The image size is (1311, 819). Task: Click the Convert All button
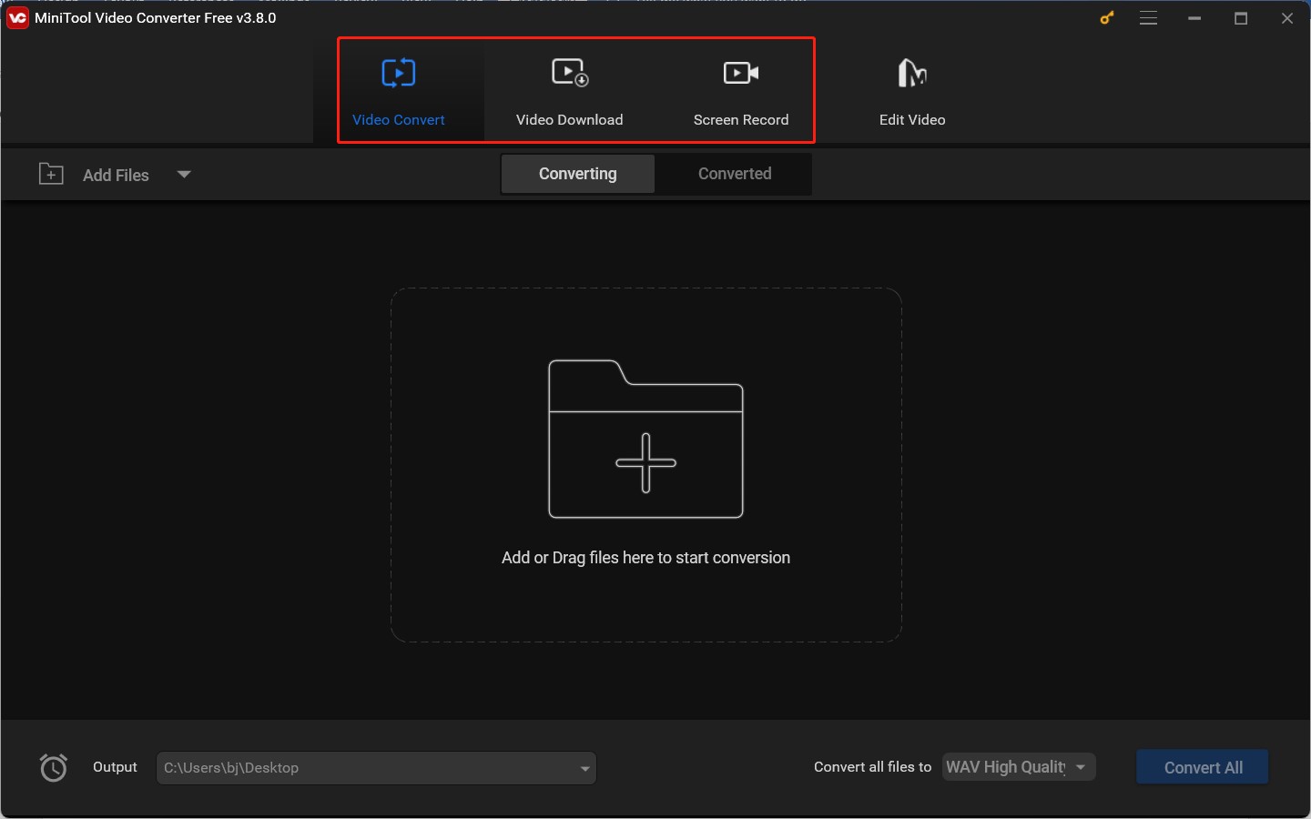pos(1203,767)
